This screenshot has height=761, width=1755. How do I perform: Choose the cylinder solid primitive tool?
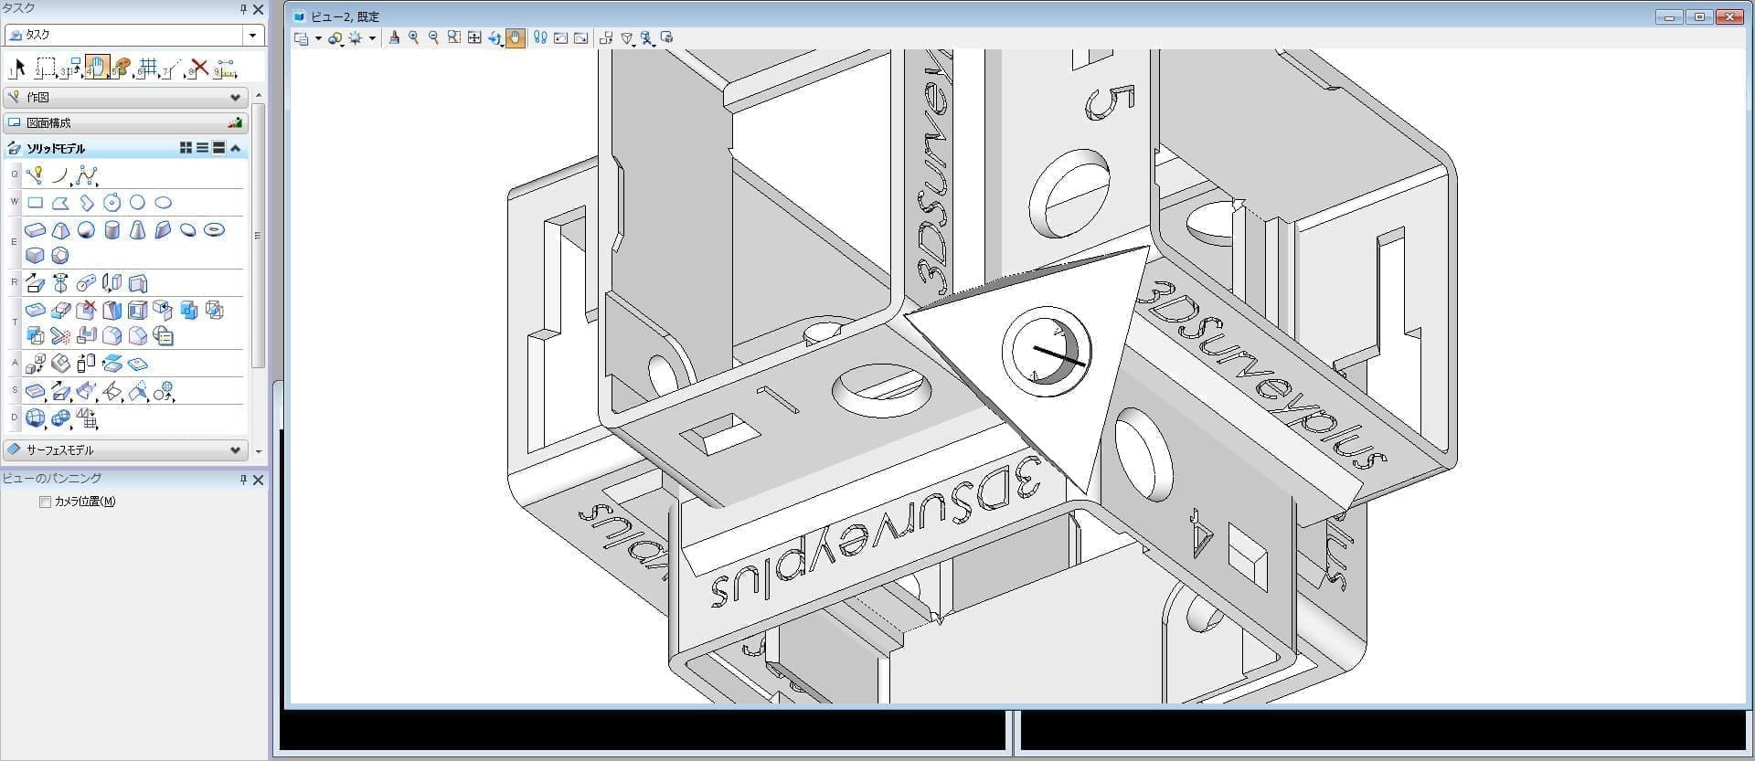[x=112, y=230]
